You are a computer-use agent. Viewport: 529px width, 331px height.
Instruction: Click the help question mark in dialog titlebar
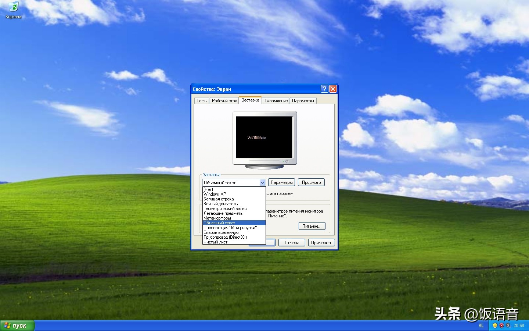tap(324, 89)
